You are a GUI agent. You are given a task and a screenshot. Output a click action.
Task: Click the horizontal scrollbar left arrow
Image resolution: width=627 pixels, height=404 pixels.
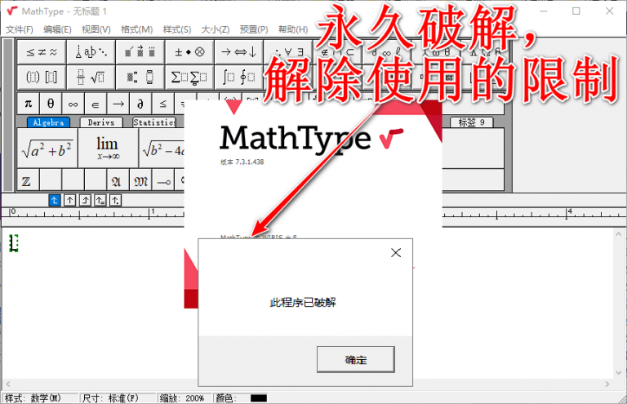7,384
